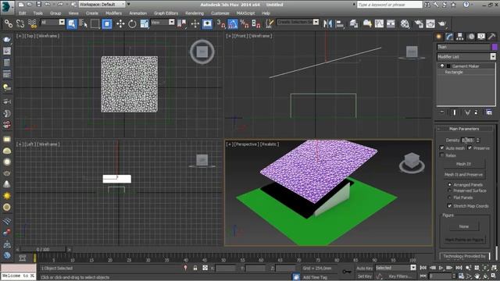Screen dimensions: 500x281
Task: Open the Motion panel tab
Action: (471, 37)
